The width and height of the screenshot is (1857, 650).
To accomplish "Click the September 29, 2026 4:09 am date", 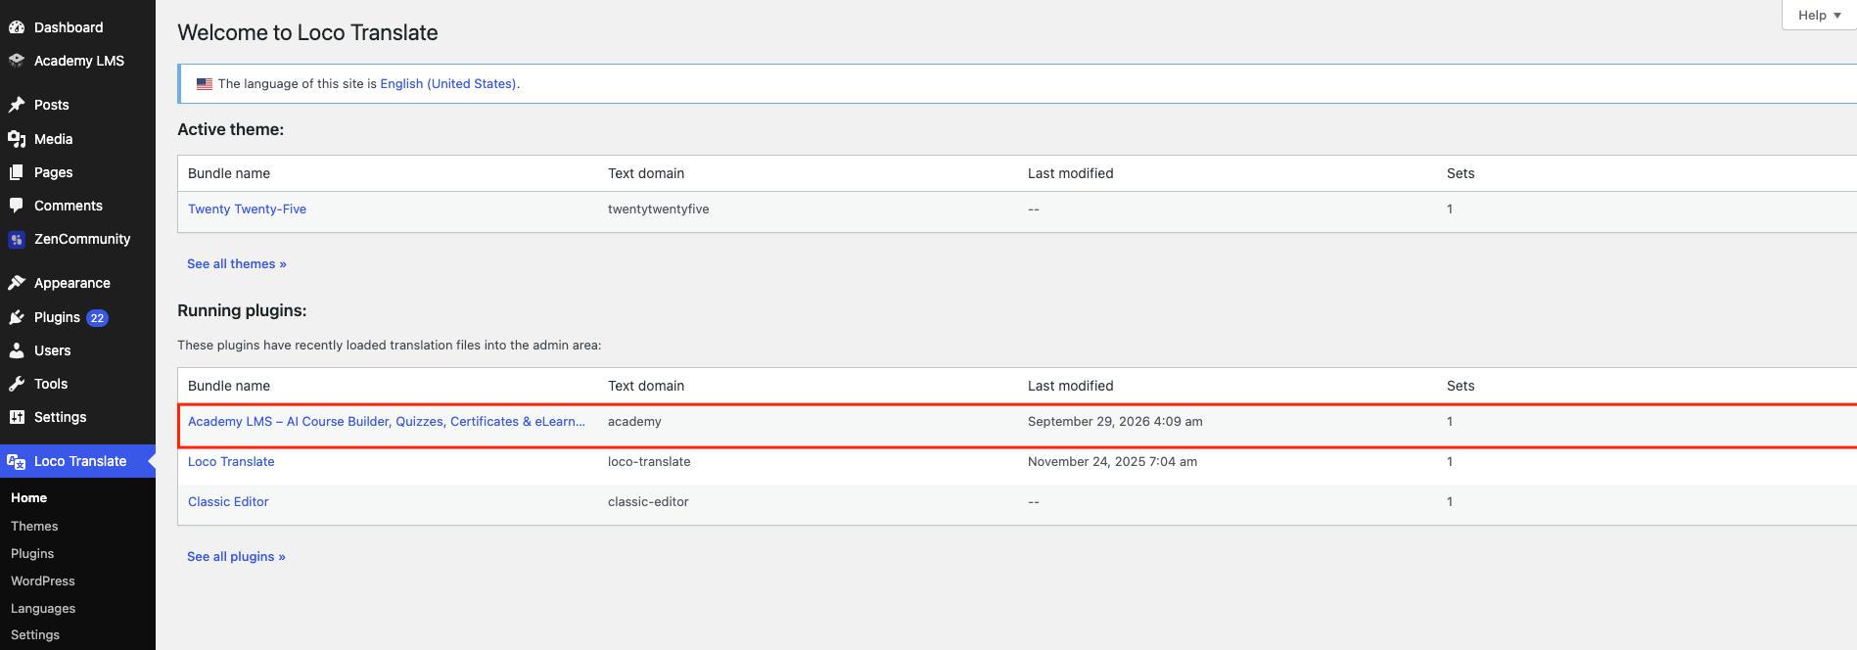I will pos(1115,422).
